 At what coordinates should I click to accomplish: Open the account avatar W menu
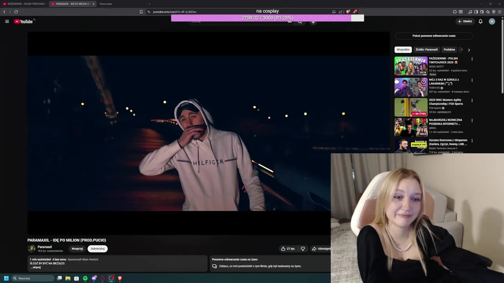pos(492,22)
